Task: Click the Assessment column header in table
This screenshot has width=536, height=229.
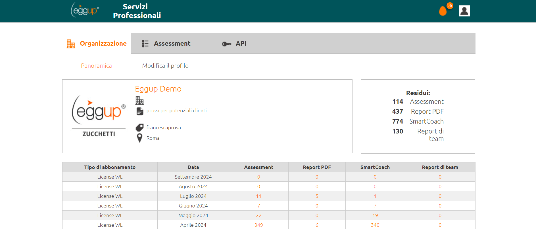Action: click(258, 167)
